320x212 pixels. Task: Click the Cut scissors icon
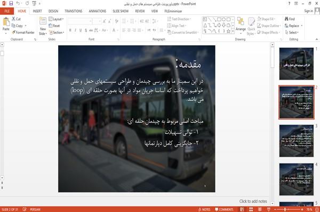[x=13, y=19]
